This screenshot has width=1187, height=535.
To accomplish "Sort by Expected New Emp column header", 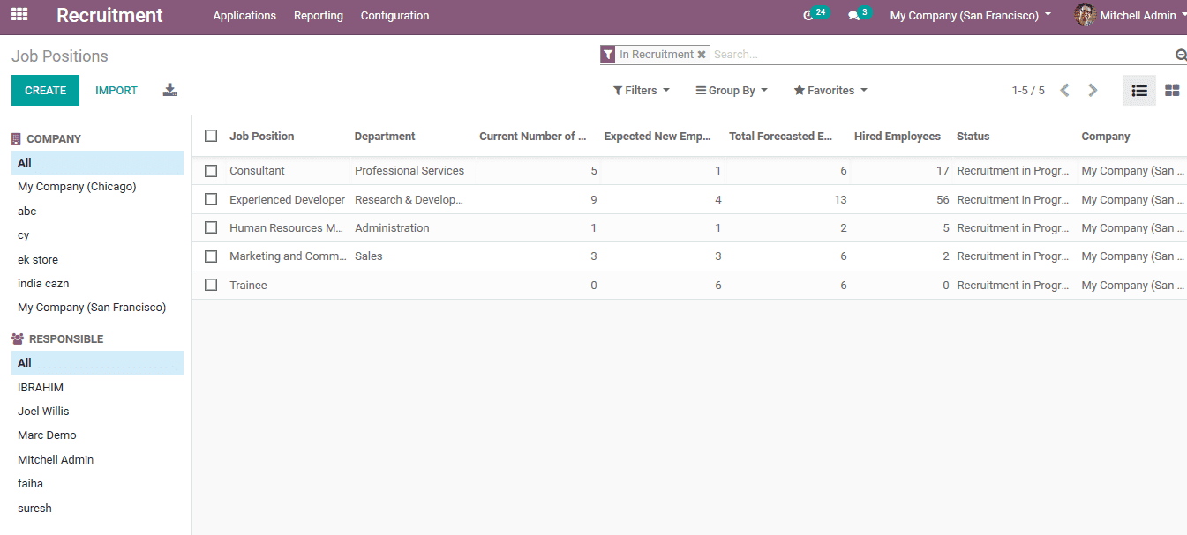I will 658,137.
